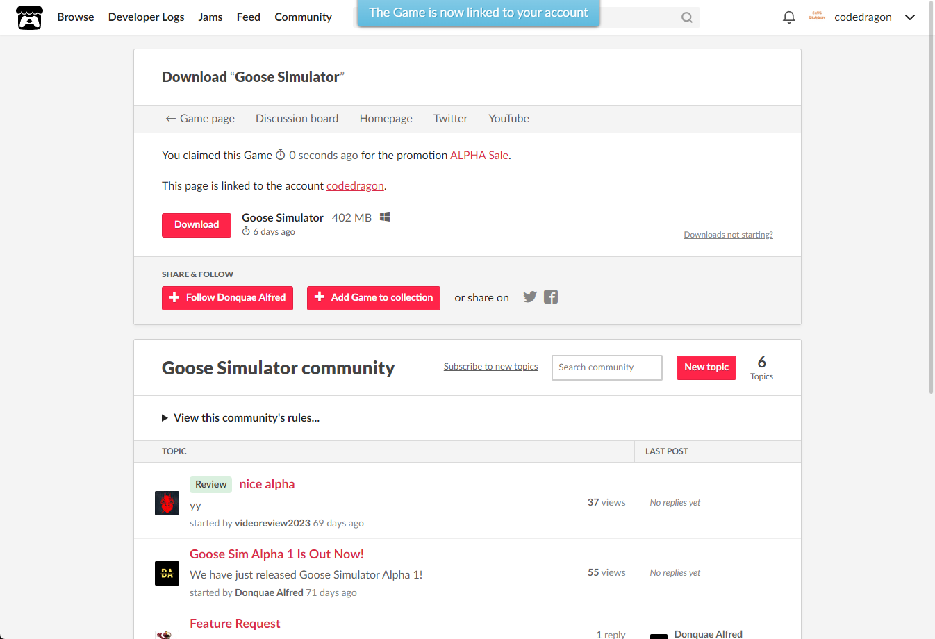Viewport: 935px width, 639px height.
Task: Click the game linked notification banner
Action: (479, 13)
